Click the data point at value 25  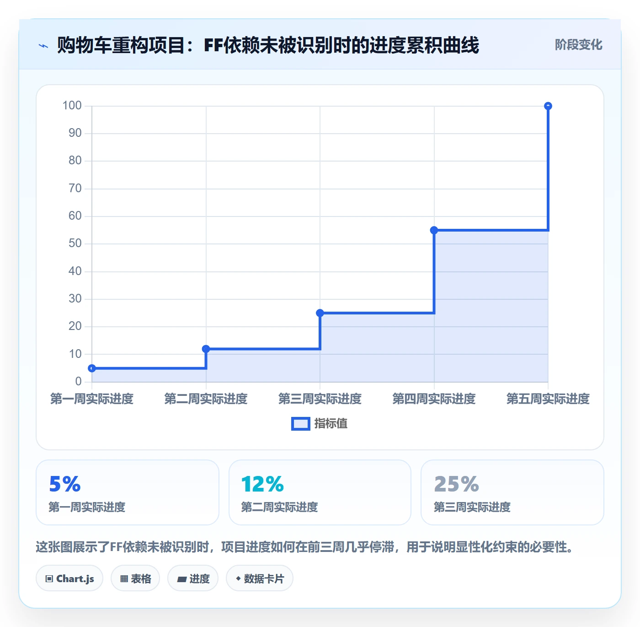[320, 313]
